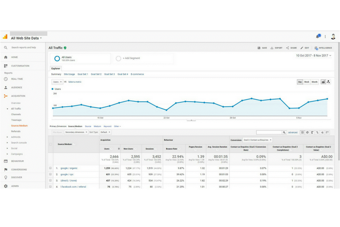The width and height of the screenshot is (340, 227).
Task: Select Week chart granularity button
Action: point(306,82)
